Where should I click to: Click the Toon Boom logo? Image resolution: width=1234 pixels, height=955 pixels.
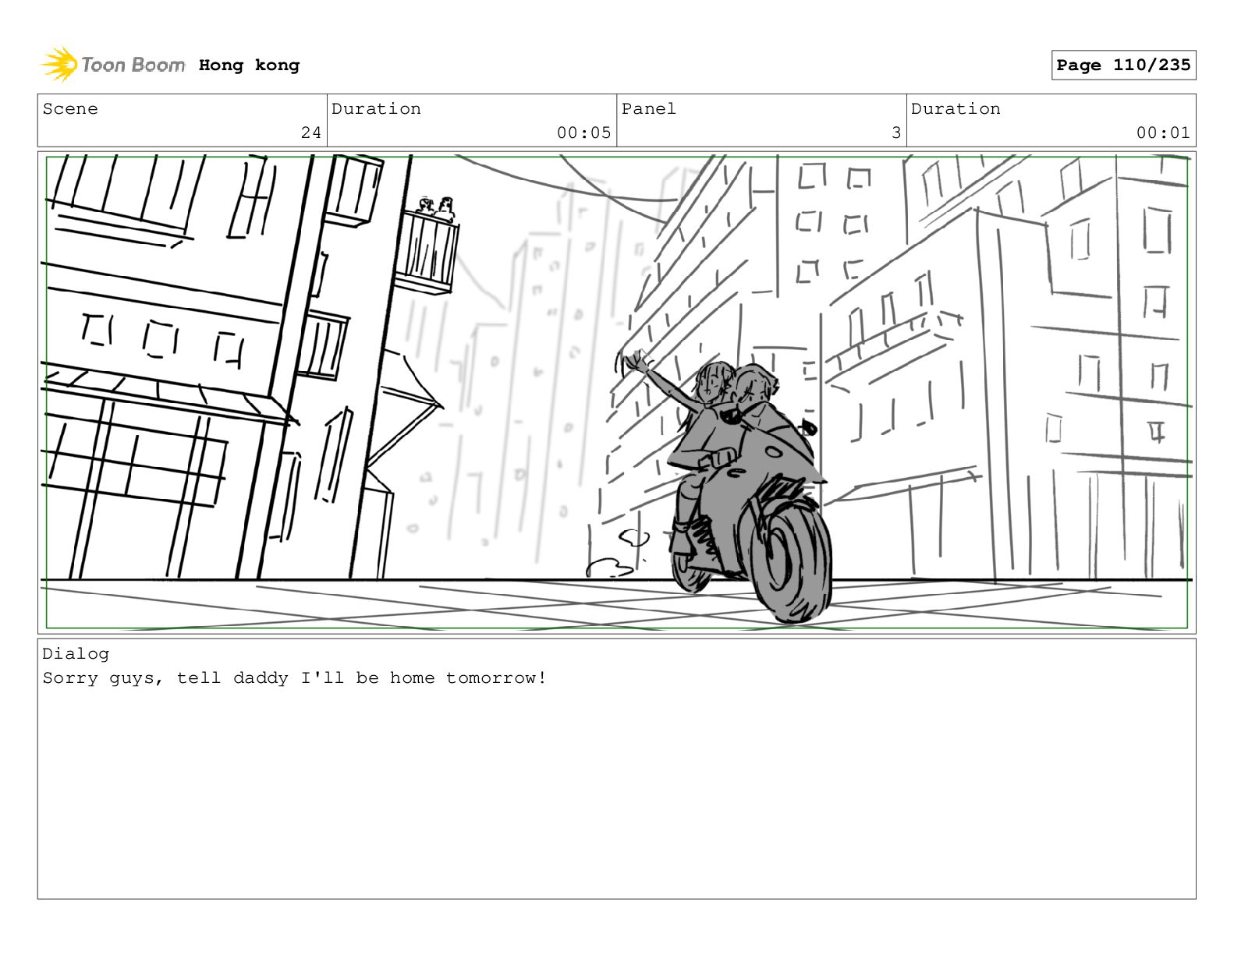click(x=113, y=65)
